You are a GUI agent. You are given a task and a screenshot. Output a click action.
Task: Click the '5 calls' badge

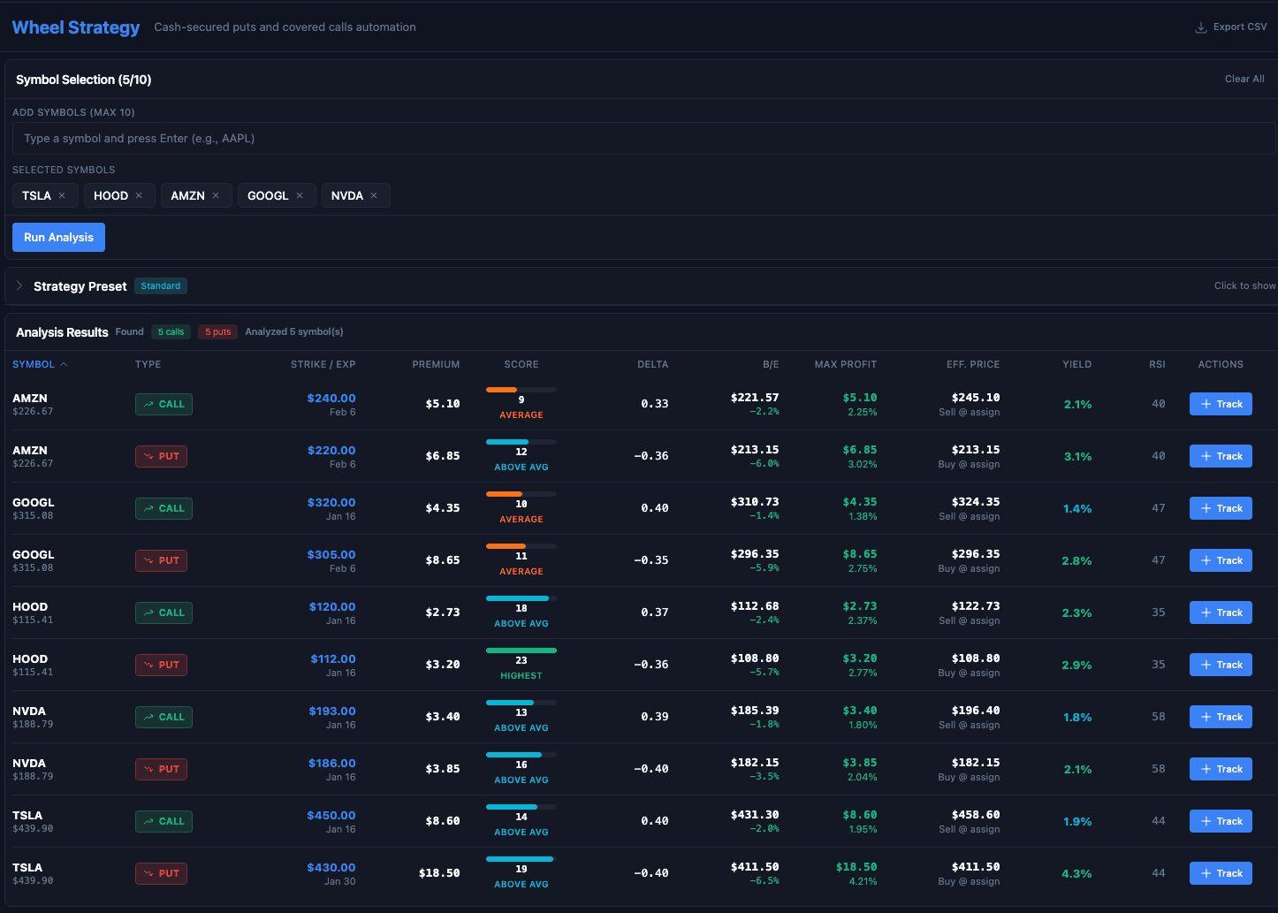171,332
